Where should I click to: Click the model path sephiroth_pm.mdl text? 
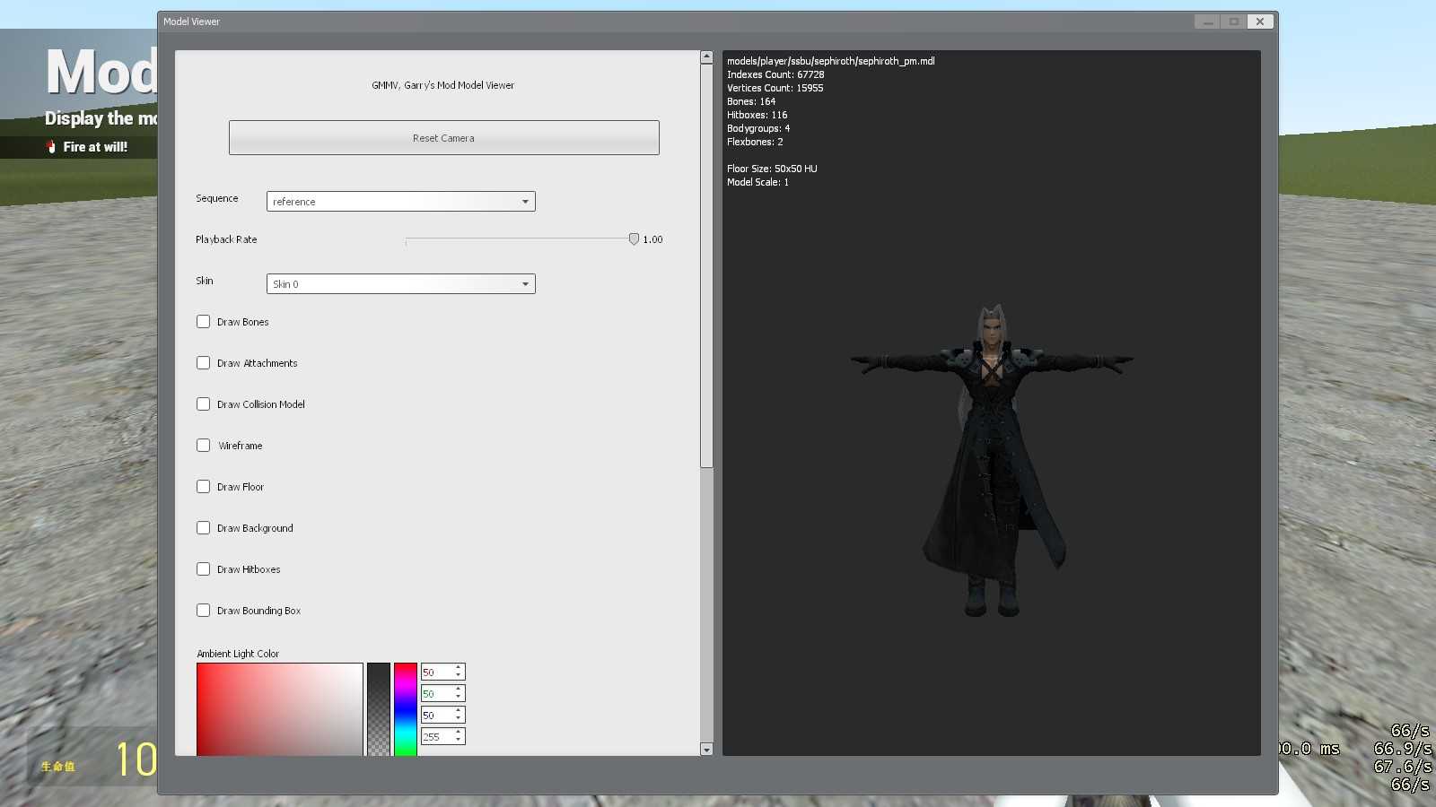[831, 61]
